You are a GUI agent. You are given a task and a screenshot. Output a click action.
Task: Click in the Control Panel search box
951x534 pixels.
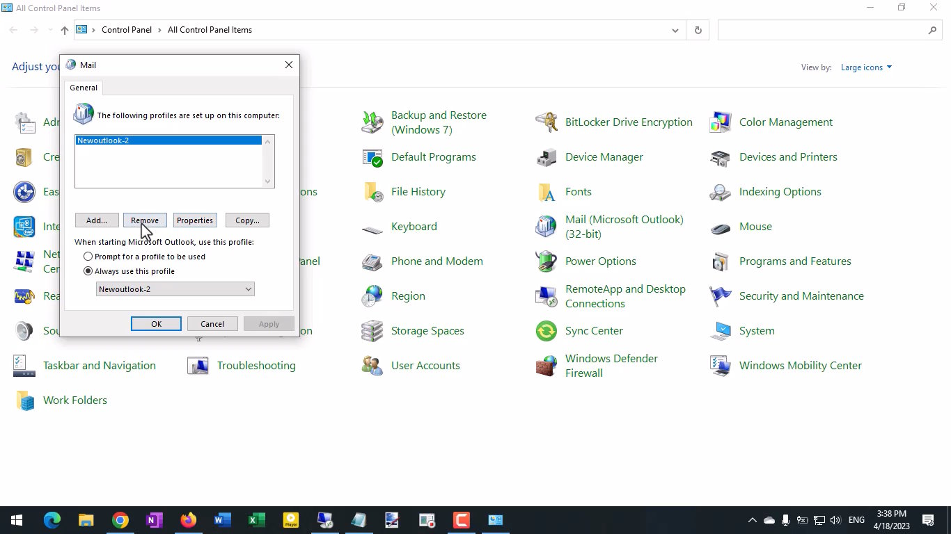click(824, 30)
